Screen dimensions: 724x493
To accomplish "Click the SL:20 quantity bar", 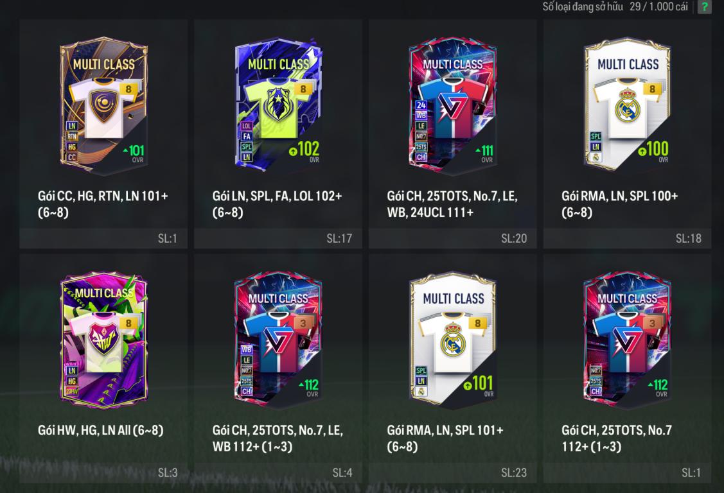I will click(452, 238).
